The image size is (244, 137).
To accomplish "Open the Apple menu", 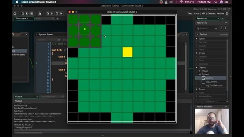I will (17, 2).
